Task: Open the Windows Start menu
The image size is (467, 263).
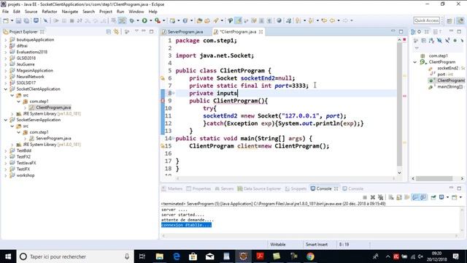Action: point(8,256)
